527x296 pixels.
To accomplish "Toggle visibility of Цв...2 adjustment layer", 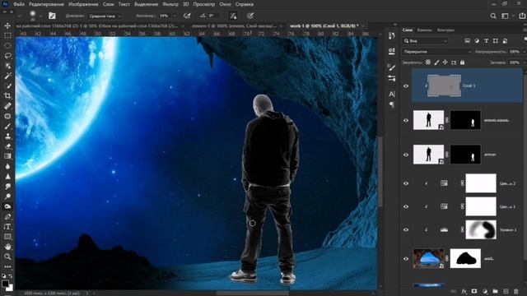I will [x=406, y=183].
